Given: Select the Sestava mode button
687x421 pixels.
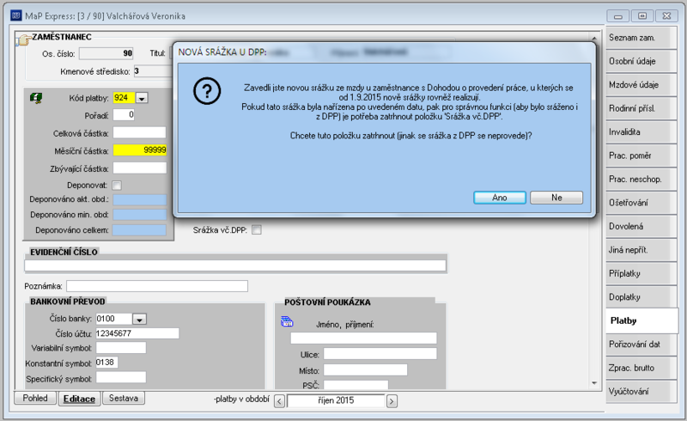Looking at the screenshot, I should (124, 398).
